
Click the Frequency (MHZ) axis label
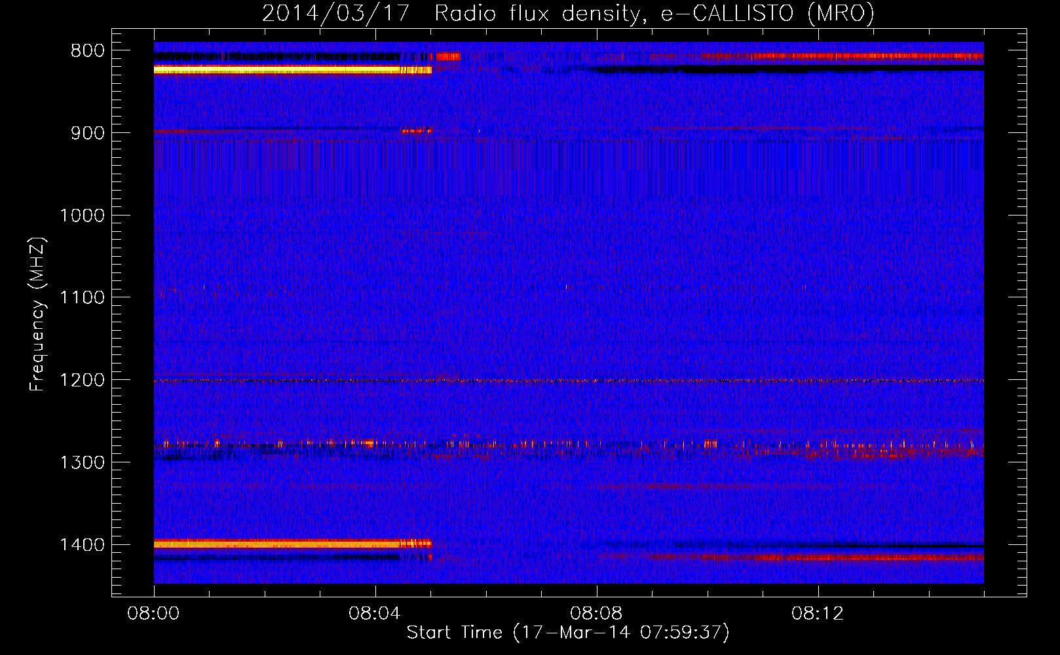tap(37, 314)
